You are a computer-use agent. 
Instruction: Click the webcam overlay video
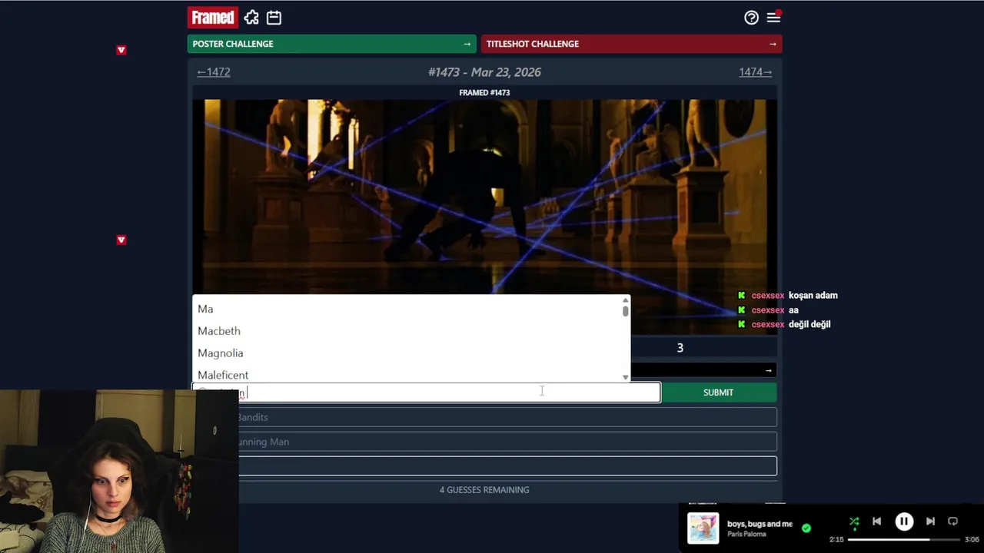click(119, 471)
